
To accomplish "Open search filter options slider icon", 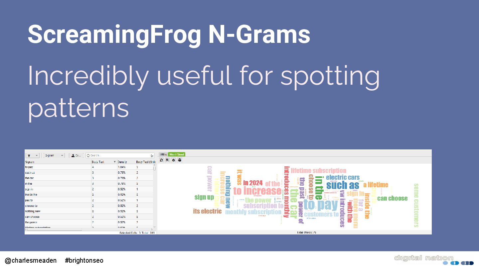I will (x=152, y=155).
